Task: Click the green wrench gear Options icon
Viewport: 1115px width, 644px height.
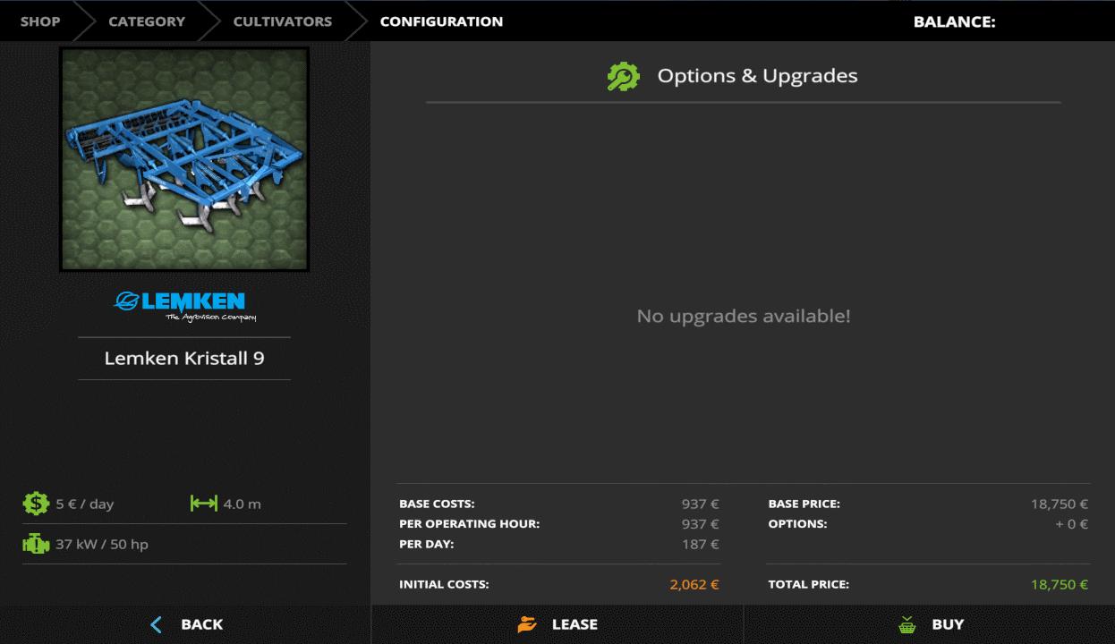Action: tap(623, 76)
